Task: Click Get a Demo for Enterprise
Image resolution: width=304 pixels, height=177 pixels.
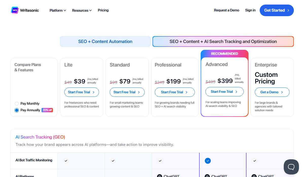Action: [272, 92]
